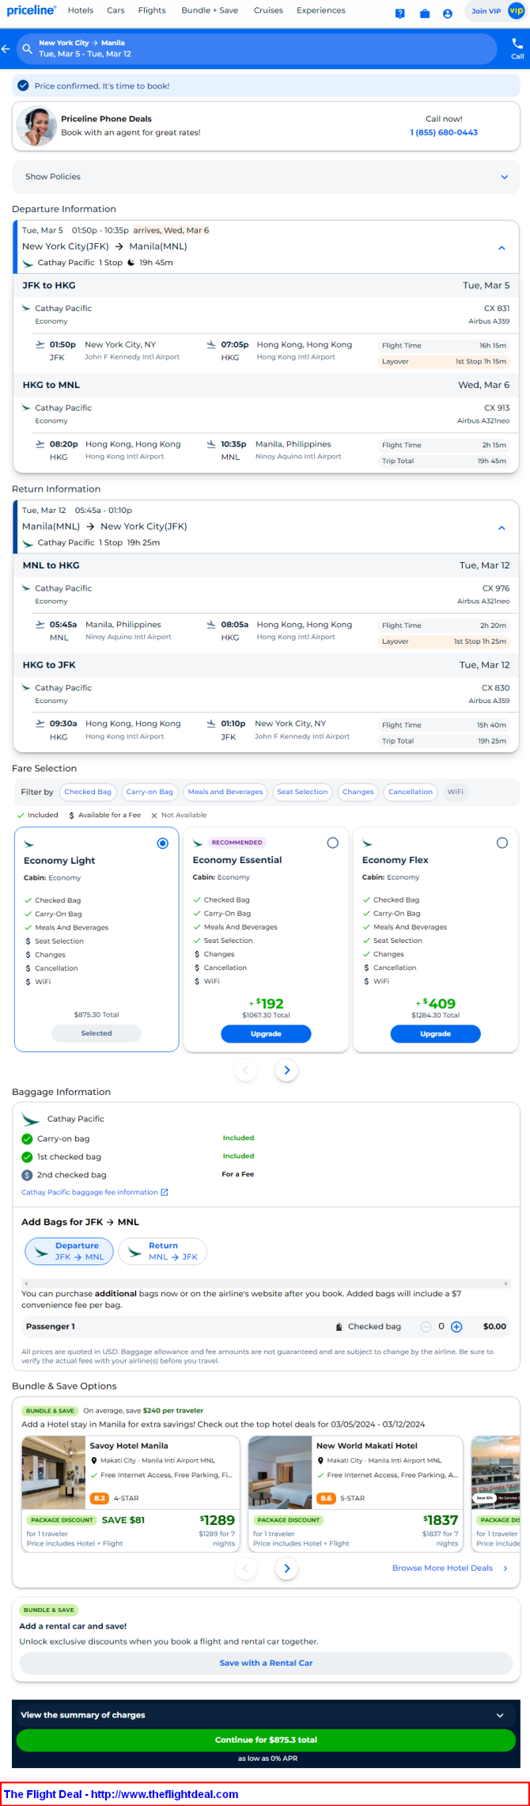
Task: Click the Priceline logo
Action: click(x=32, y=10)
